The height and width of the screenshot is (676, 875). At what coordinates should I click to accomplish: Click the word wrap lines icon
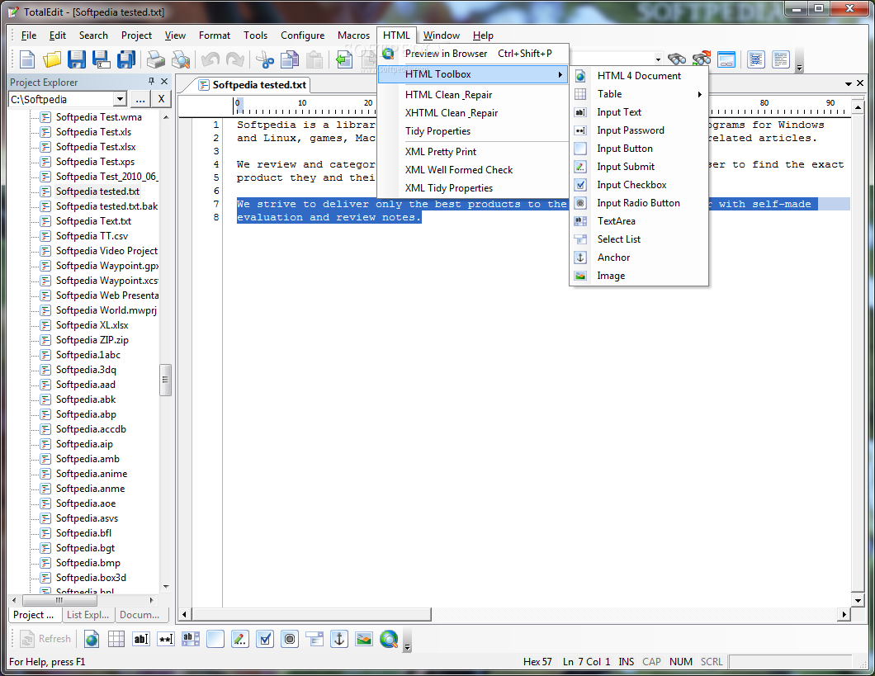[x=781, y=59]
